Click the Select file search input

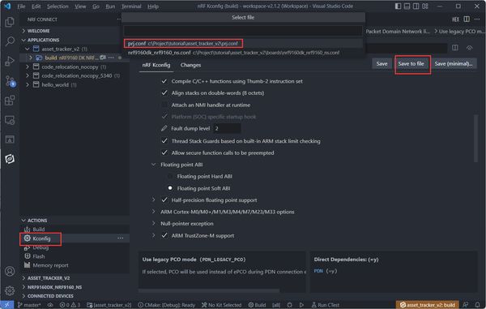(x=243, y=30)
